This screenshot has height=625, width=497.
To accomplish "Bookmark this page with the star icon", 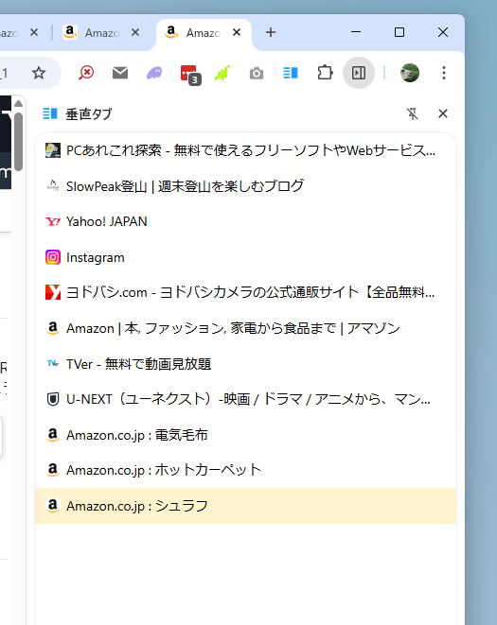I will (39, 73).
